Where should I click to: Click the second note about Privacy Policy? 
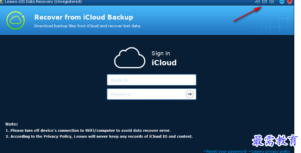[99, 136]
